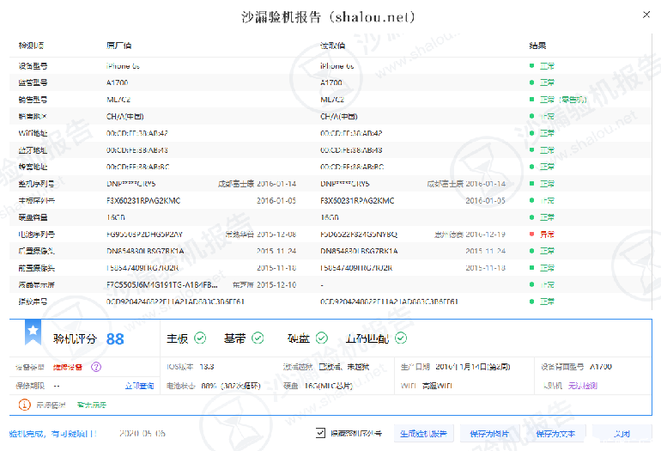
Task: Click the 保存为文本 button
Action: tap(555, 433)
